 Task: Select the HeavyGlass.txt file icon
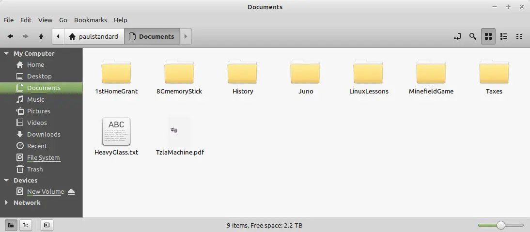pyautogui.click(x=116, y=131)
